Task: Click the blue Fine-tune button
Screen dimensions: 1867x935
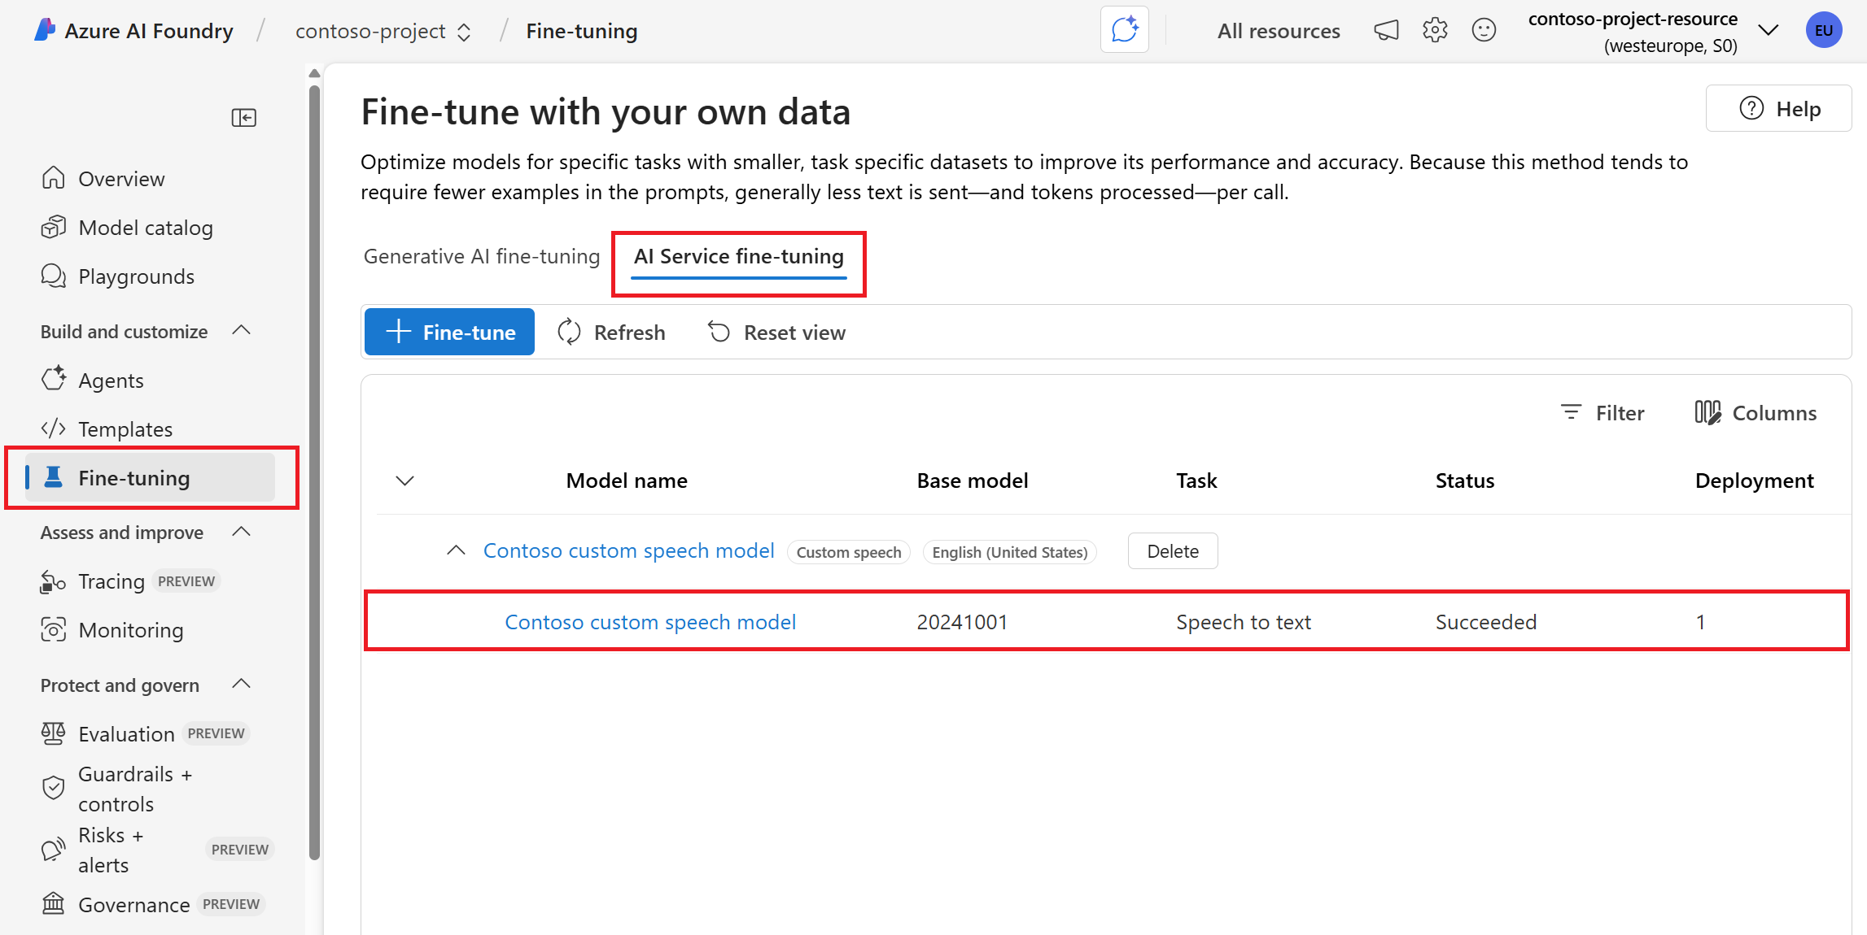Action: [449, 332]
